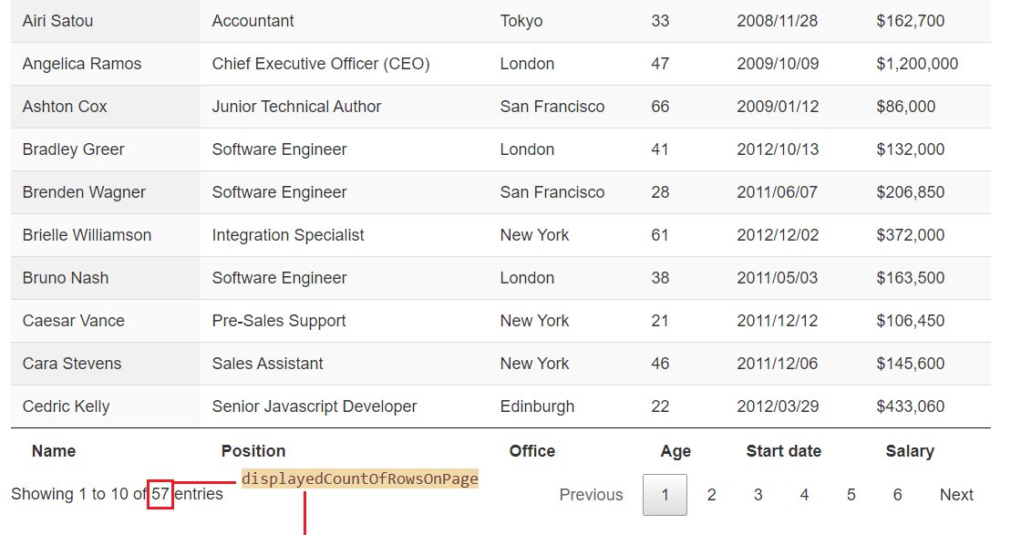Sort the table by the Name column

pyautogui.click(x=54, y=450)
